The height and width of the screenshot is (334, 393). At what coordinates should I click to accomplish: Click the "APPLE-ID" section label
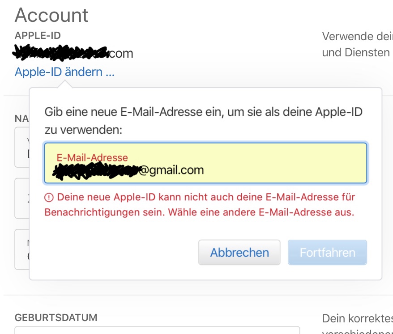(38, 35)
